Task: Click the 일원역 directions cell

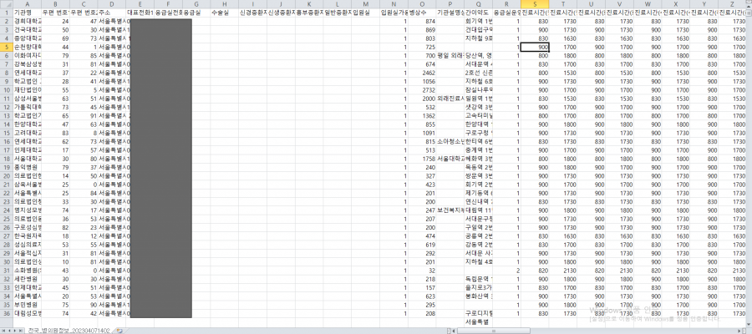Action: tap(478, 99)
